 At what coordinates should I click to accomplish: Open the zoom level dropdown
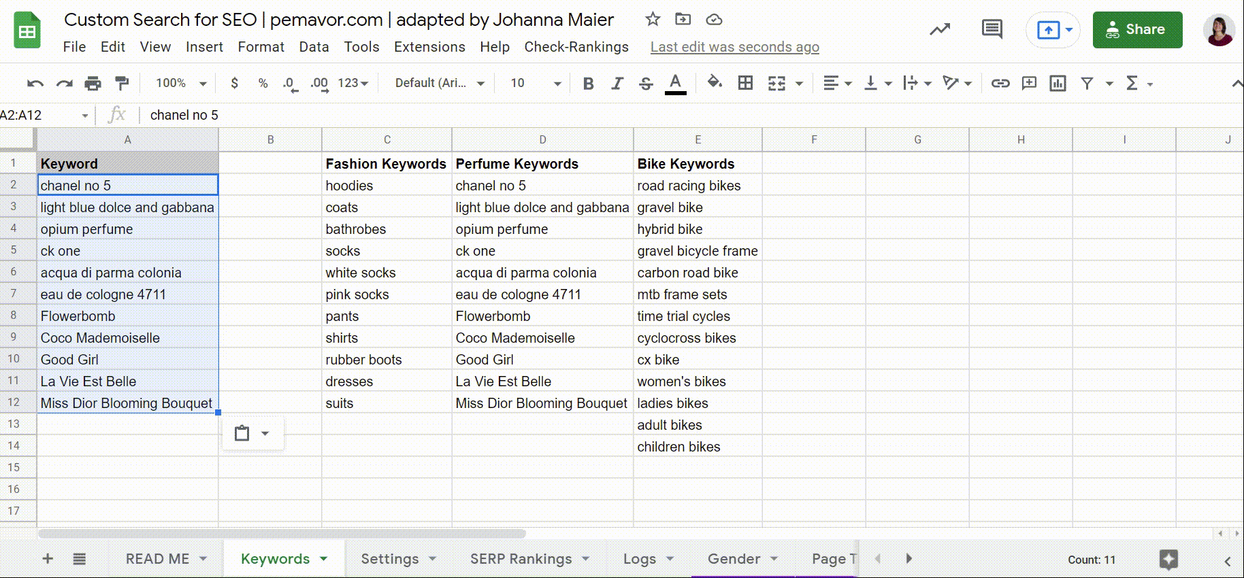pos(180,83)
